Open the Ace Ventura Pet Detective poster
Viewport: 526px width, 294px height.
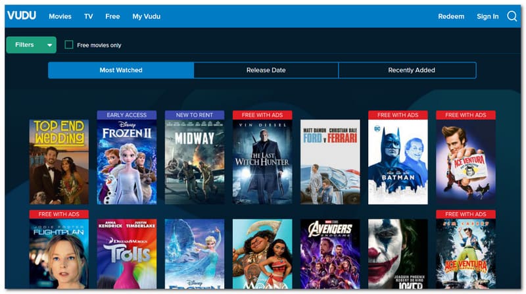466,162
